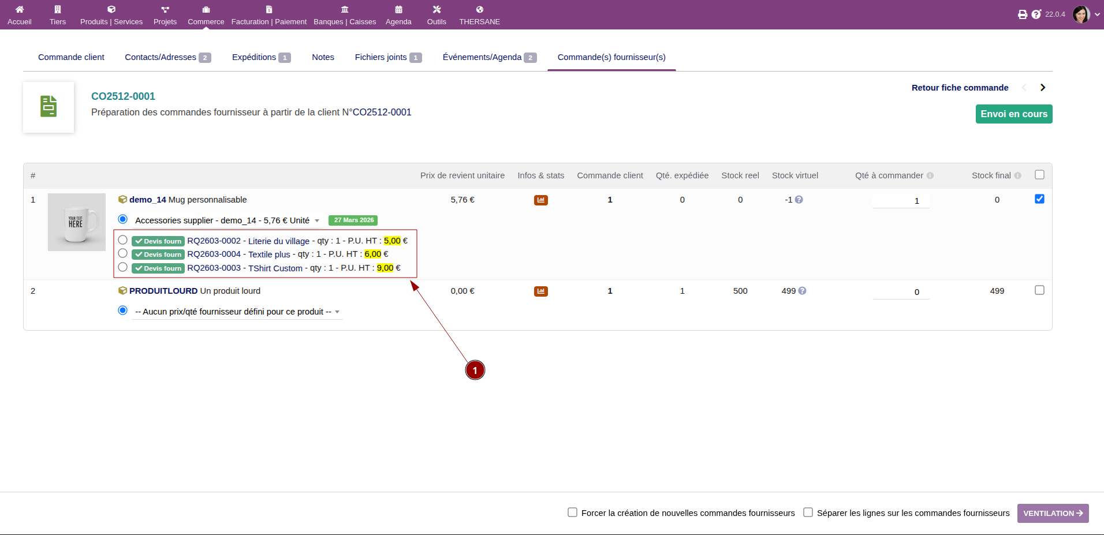Follow the Retour fiche commande link

(960, 88)
